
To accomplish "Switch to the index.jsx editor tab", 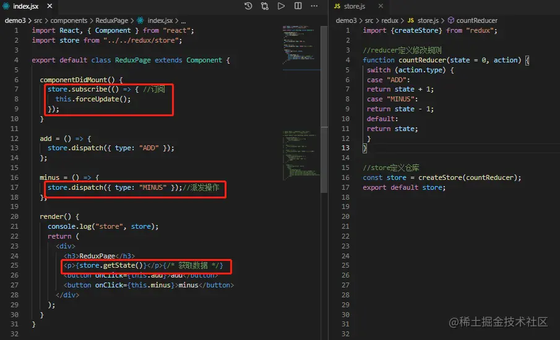I will 27,6.
